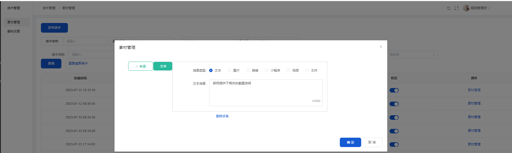
Task: Open 基础设置 in the left sidebar
Action: (14, 31)
